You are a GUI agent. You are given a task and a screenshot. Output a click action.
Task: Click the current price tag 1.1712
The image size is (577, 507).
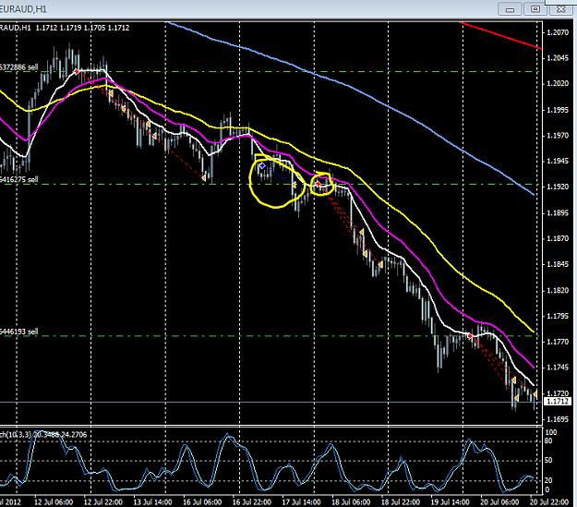pyautogui.click(x=558, y=402)
